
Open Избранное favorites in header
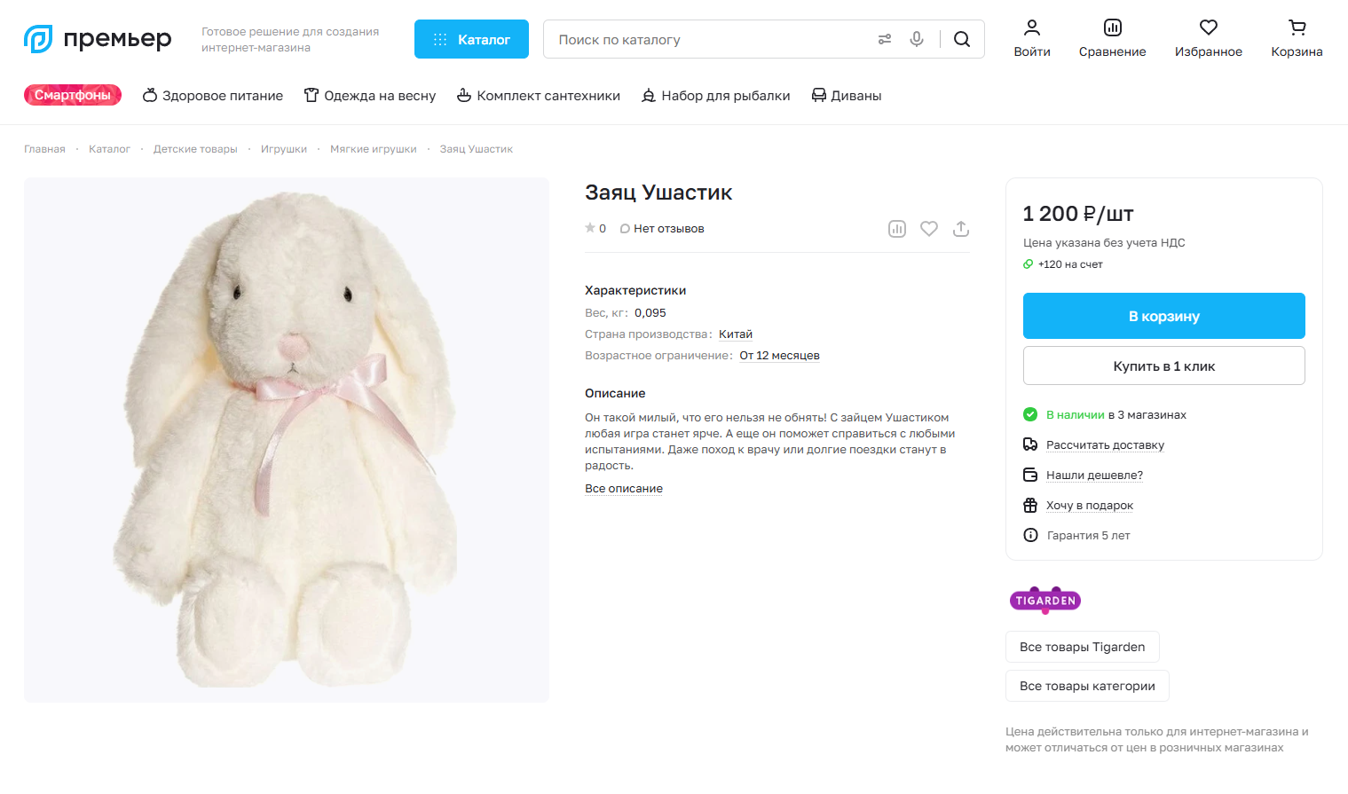pos(1209,39)
